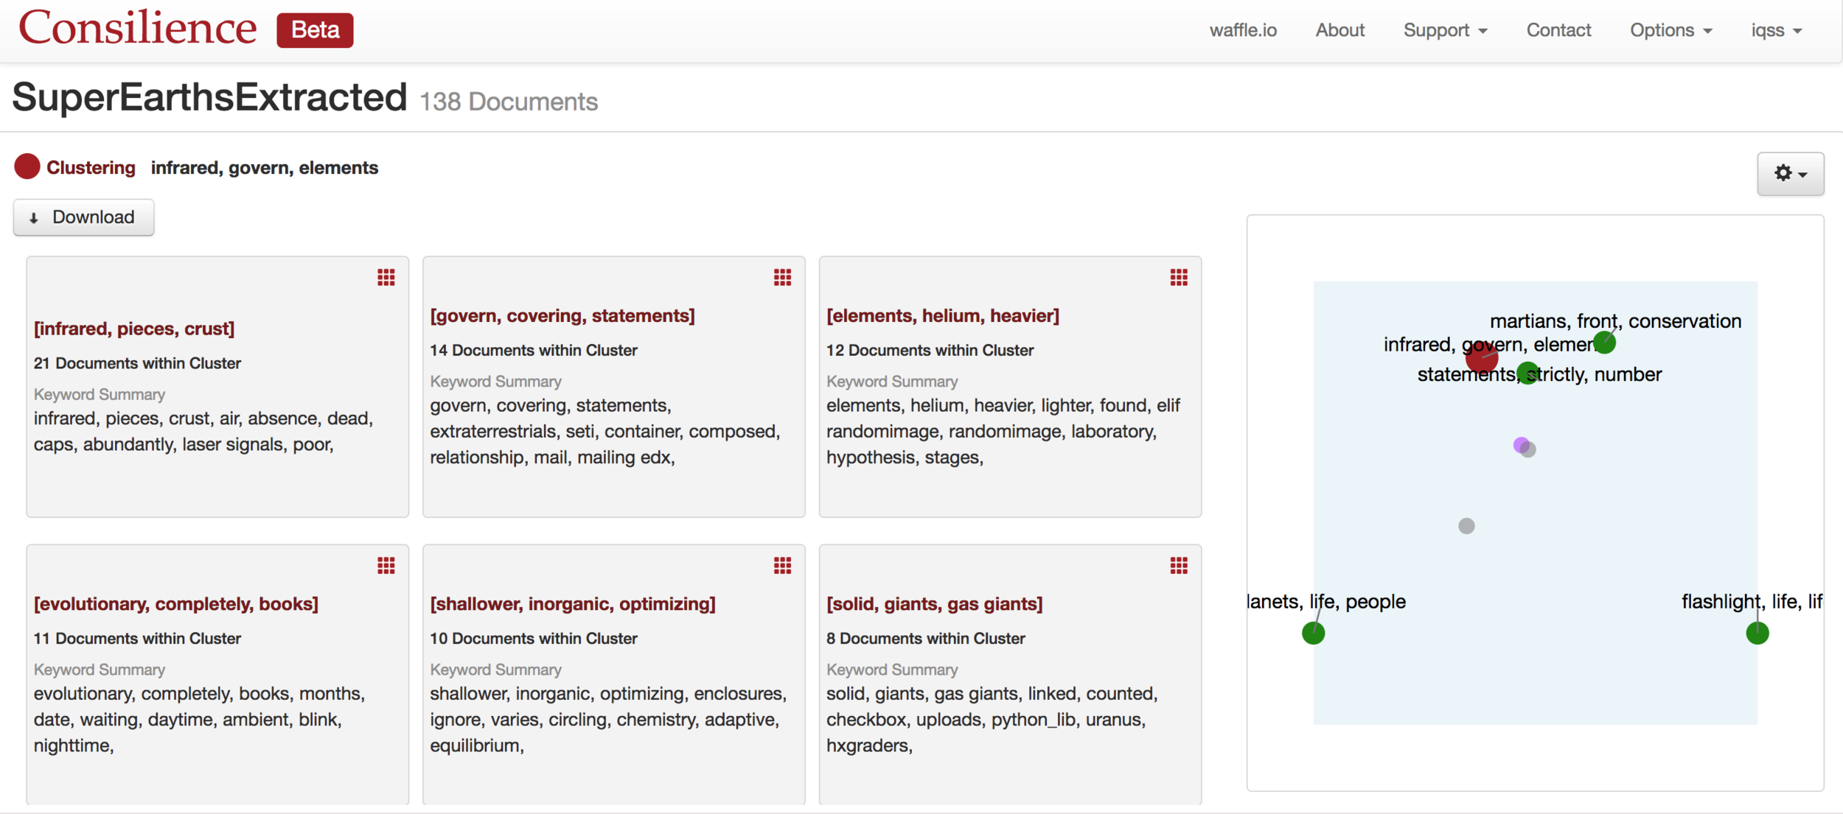Viewport: 1843px width, 814px height.
Task: Click grid icon on elements, helium, heavier card
Action: (x=1178, y=277)
